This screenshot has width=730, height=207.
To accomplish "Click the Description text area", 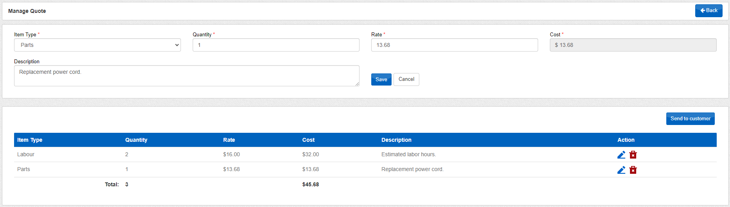I will tap(186, 76).
